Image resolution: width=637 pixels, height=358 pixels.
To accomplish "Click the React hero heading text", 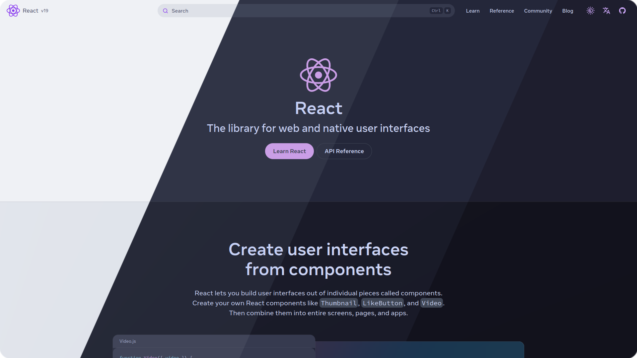I will (x=318, y=108).
